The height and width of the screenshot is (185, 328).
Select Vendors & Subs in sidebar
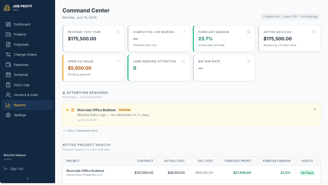coord(28,95)
